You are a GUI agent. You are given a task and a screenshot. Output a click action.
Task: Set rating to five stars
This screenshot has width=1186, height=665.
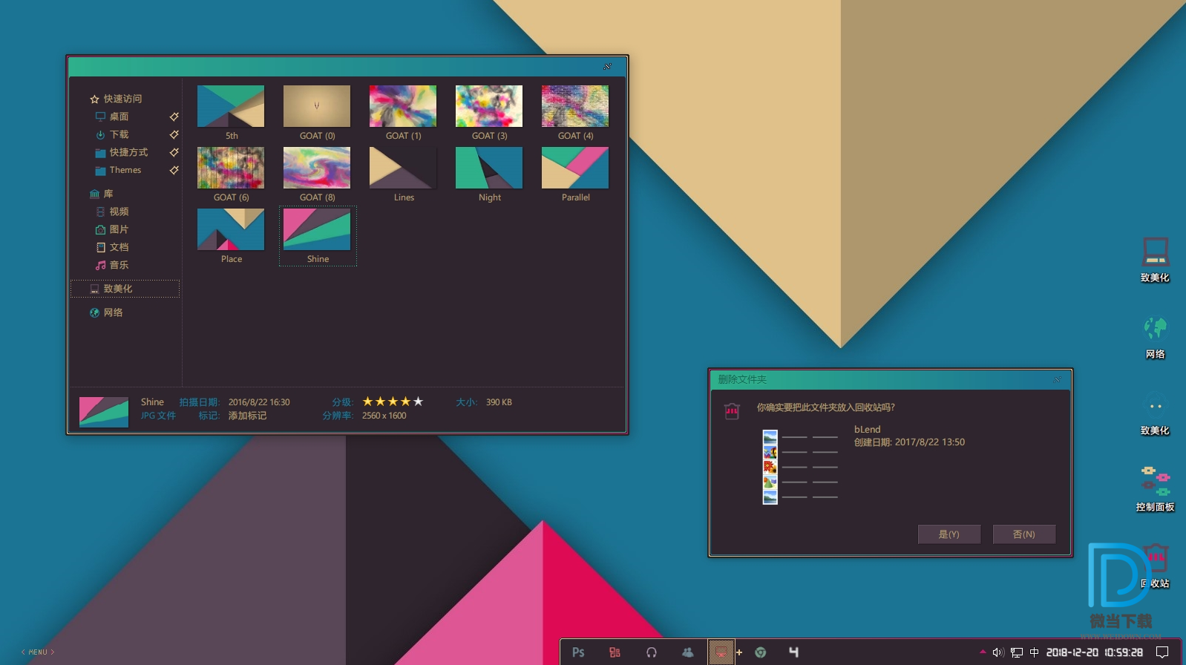418,402
